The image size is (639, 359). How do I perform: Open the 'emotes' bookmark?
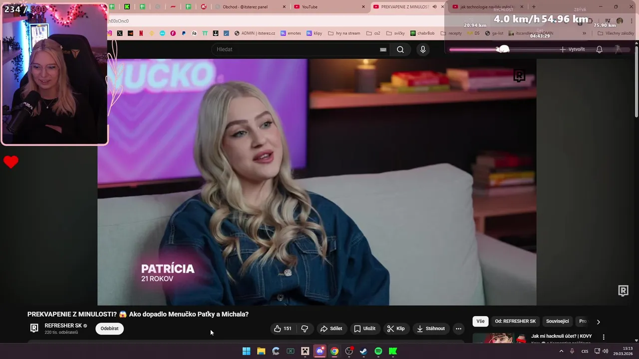291,33
